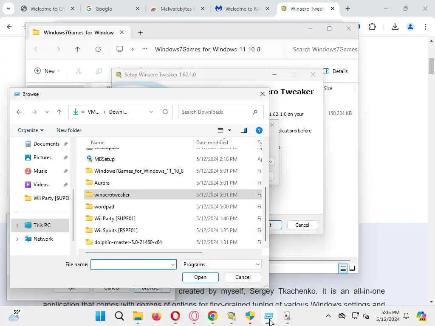Expand This PC in the sidebar
Screen dimensions: 435x326
coord(17,225)
